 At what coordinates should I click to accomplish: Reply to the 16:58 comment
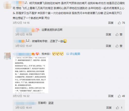click(108, 34)
